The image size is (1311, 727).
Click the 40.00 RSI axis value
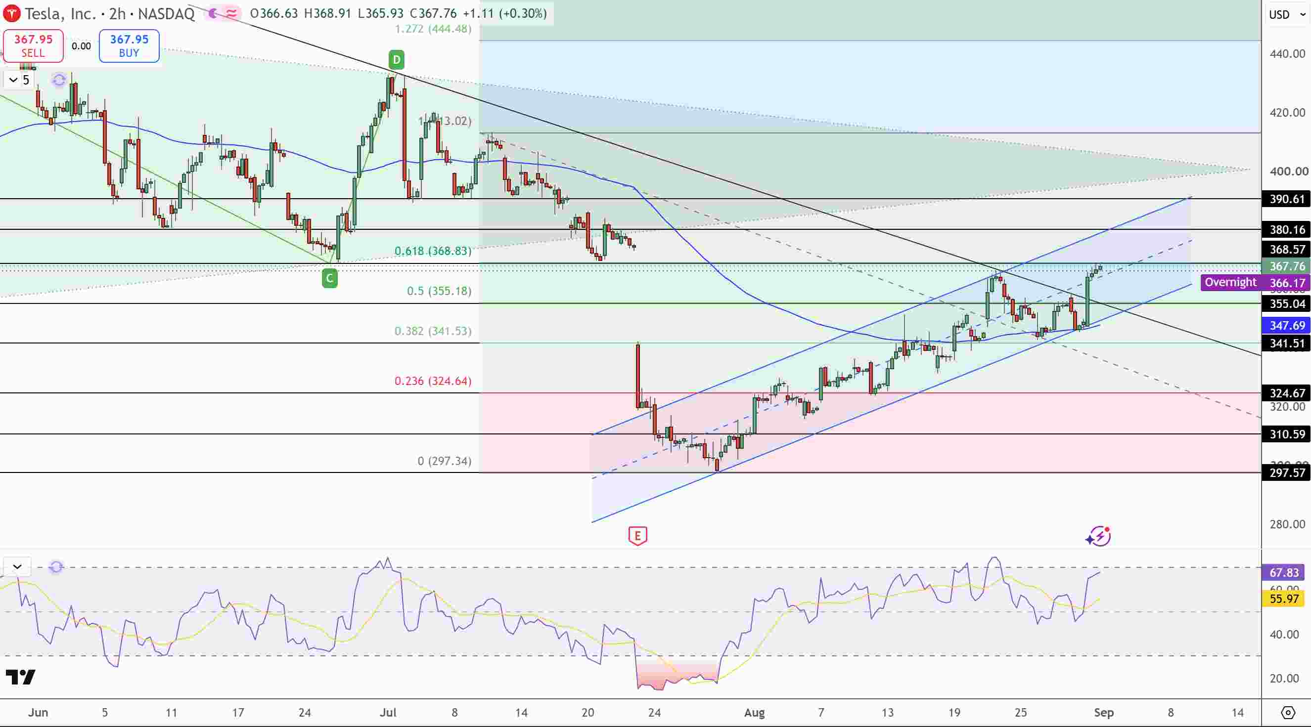click(x=1284, y=635)
